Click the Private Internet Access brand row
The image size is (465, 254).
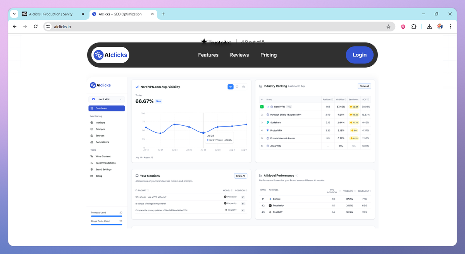pos(315,138)
